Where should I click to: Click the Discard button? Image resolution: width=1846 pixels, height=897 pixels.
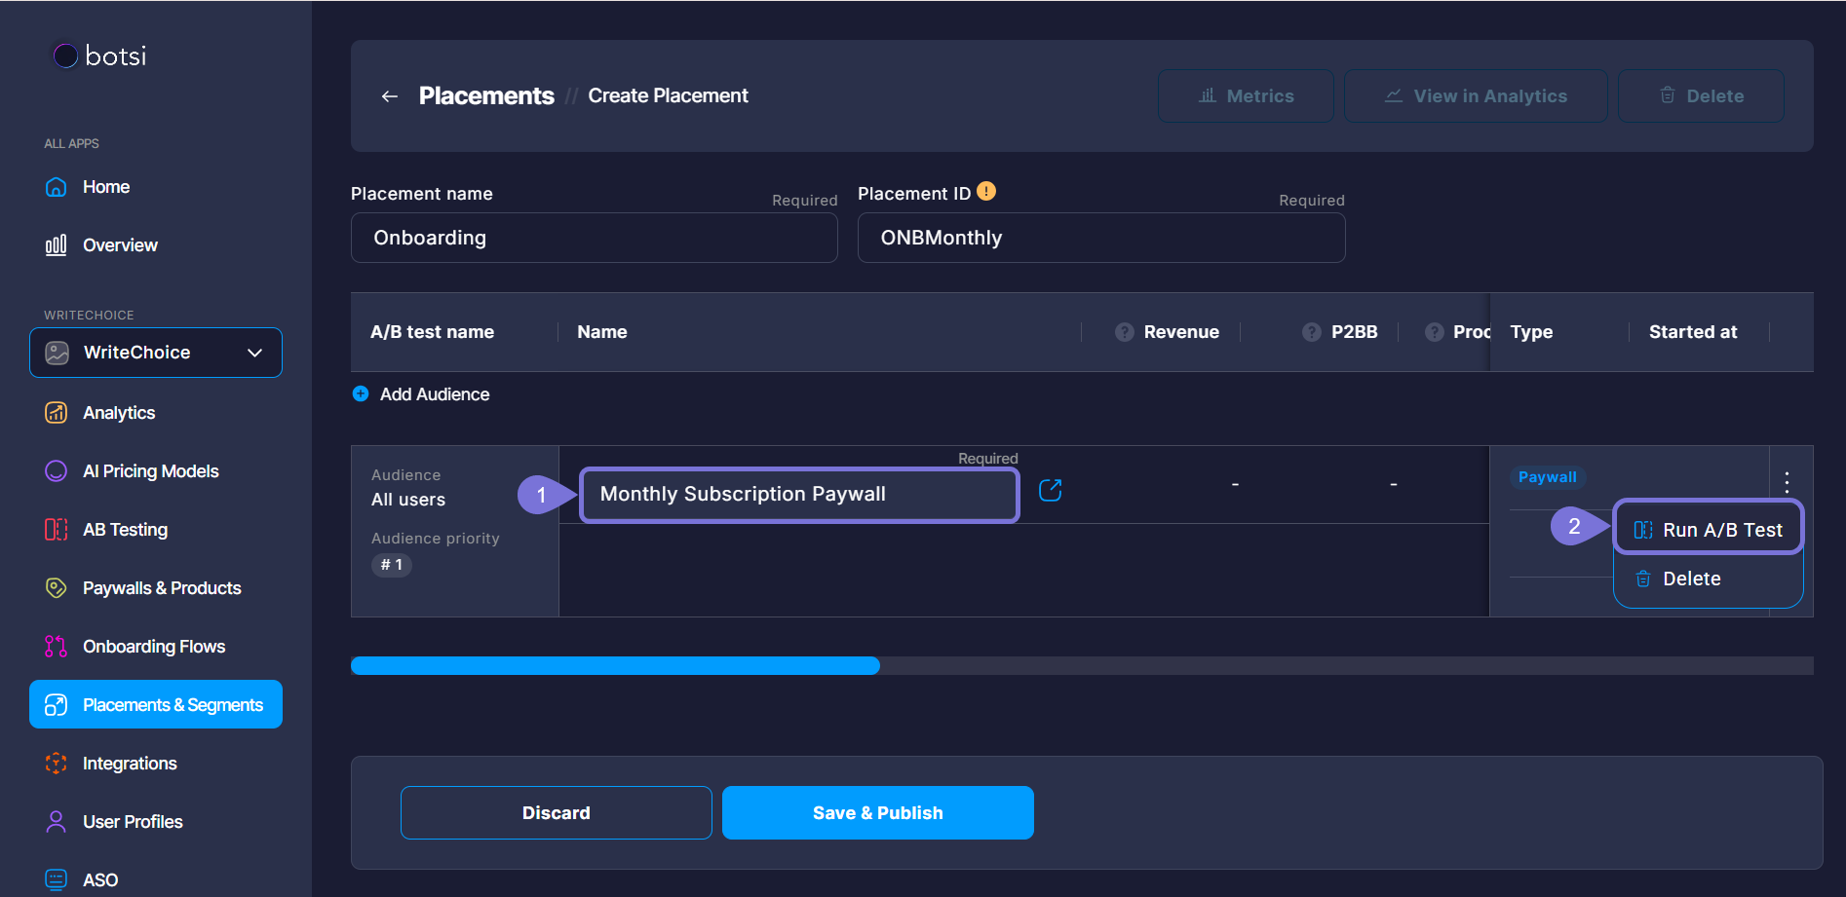tap(556, 813)
